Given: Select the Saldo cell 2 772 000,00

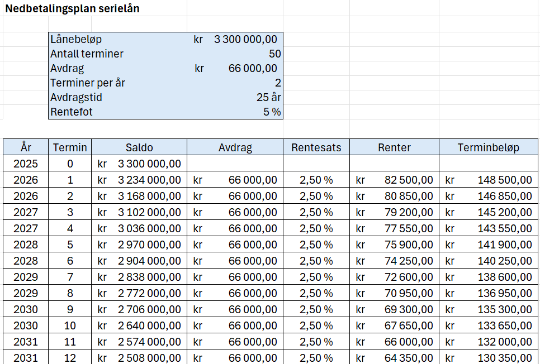Looking at the screenshot, I should click(x=139, y=293).
